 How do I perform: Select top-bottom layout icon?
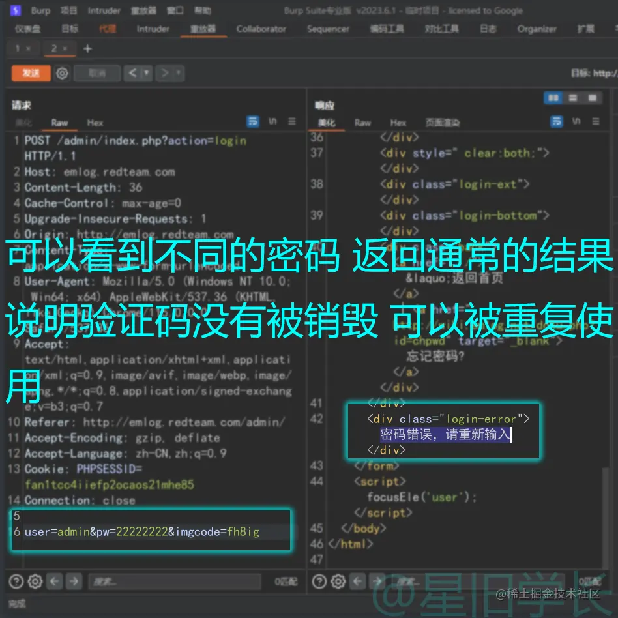click(x=572, y=98)
